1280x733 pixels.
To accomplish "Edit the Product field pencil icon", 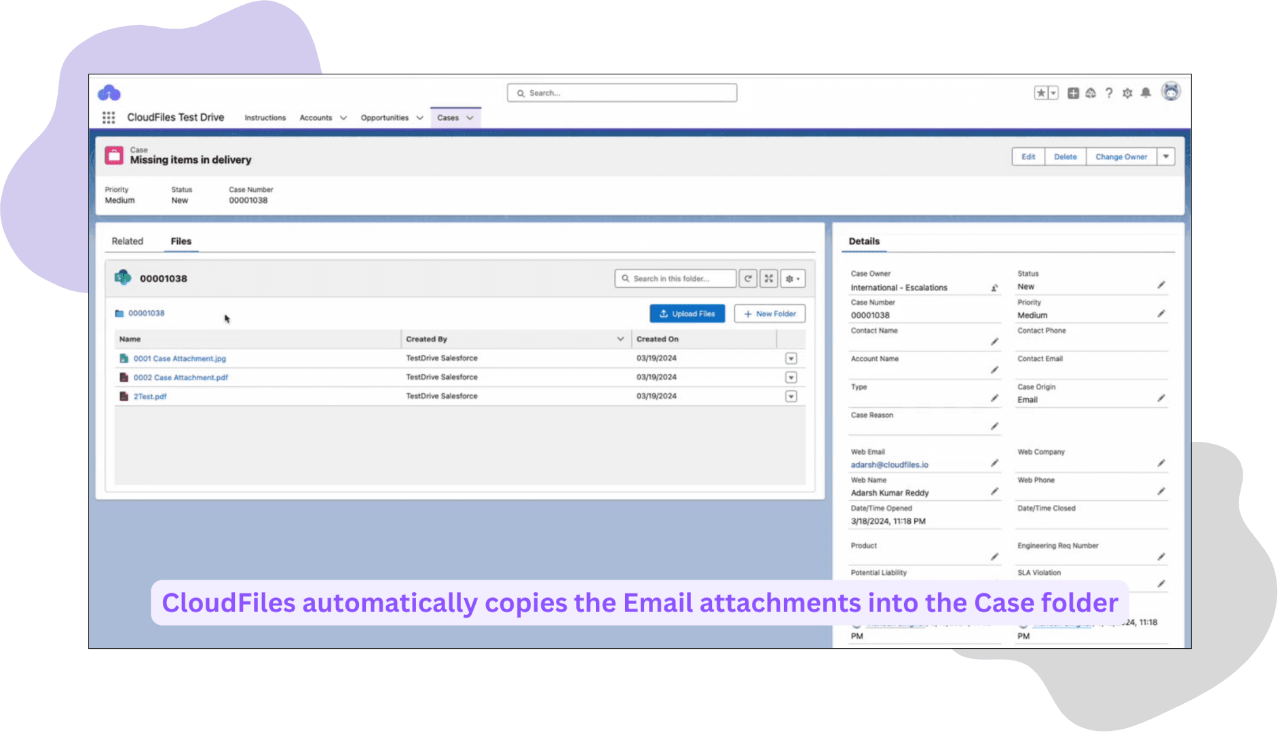I will coord(994,557).
